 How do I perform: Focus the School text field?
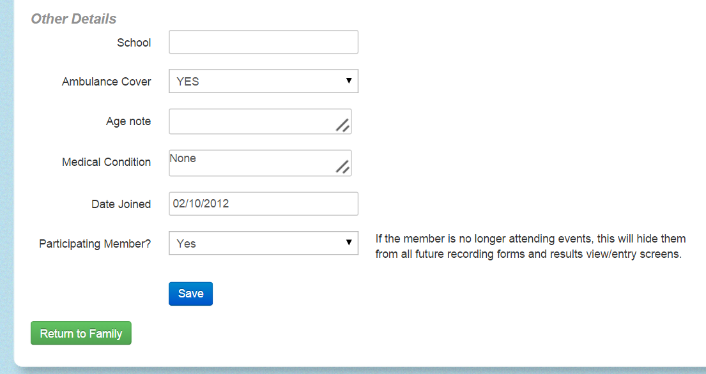[x=263, y=42]
